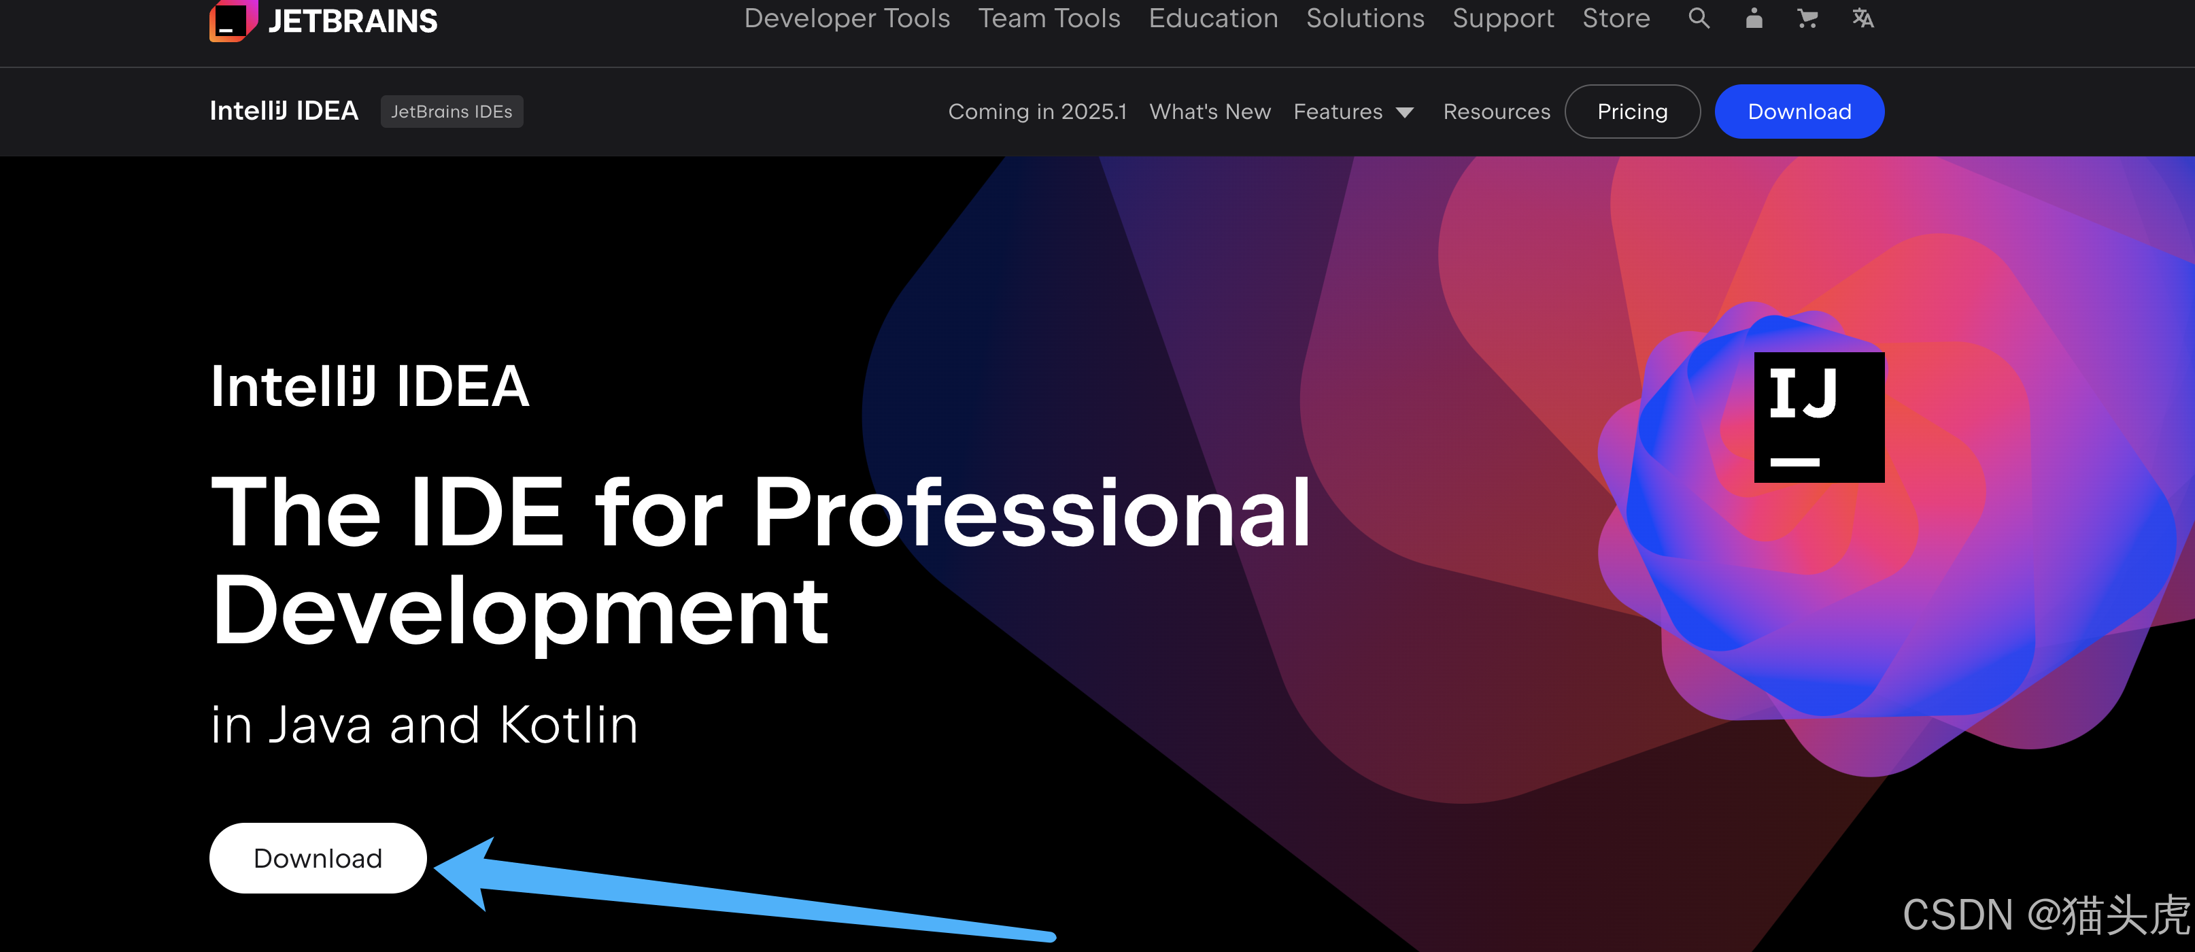Open the Support menu

coord(1503,18)
